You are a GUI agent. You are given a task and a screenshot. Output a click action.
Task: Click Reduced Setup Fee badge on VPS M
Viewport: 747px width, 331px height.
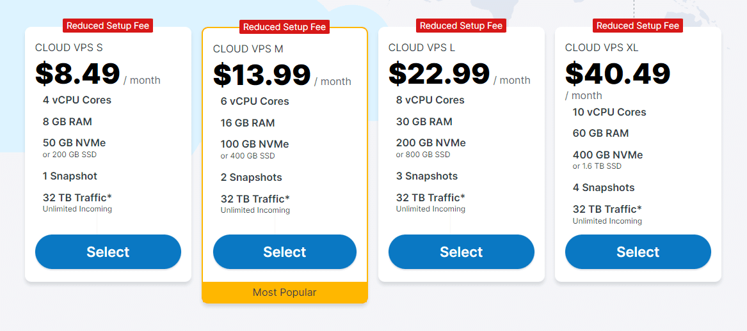point(284,27)
